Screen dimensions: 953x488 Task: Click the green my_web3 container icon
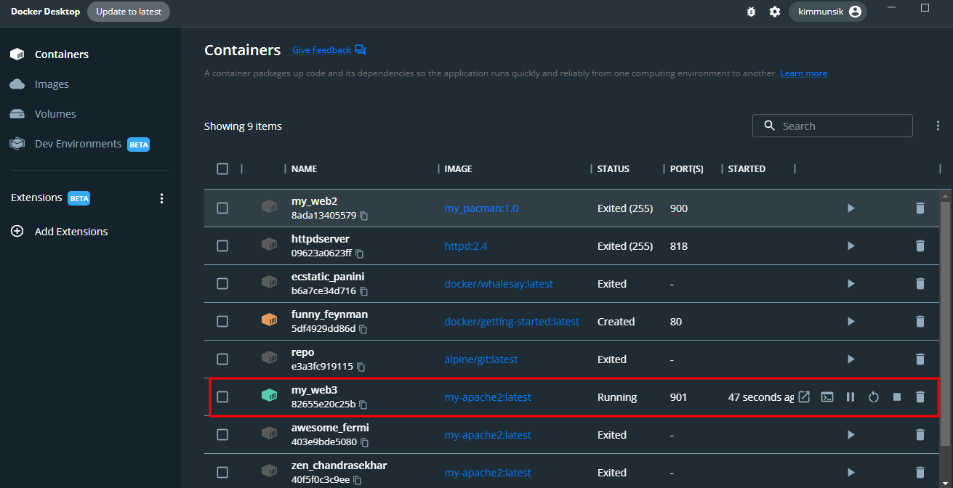pos(270,395)
